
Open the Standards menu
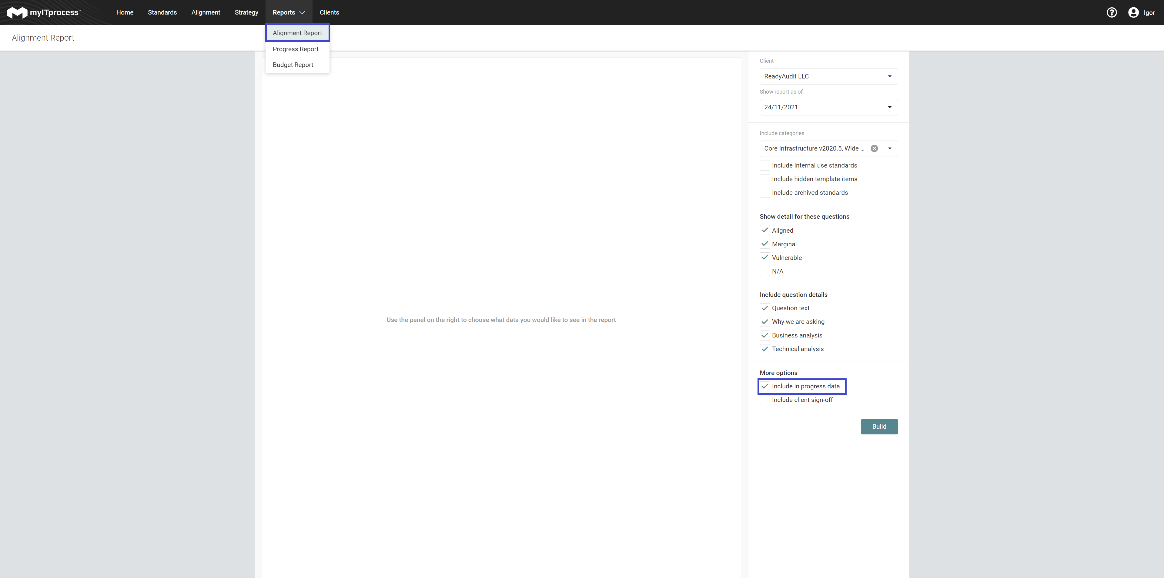point(162,13)
